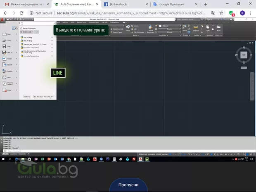256x192 pixels.
Task: Click the Insert block icon in ribbon
Action: tap(128, 27)
